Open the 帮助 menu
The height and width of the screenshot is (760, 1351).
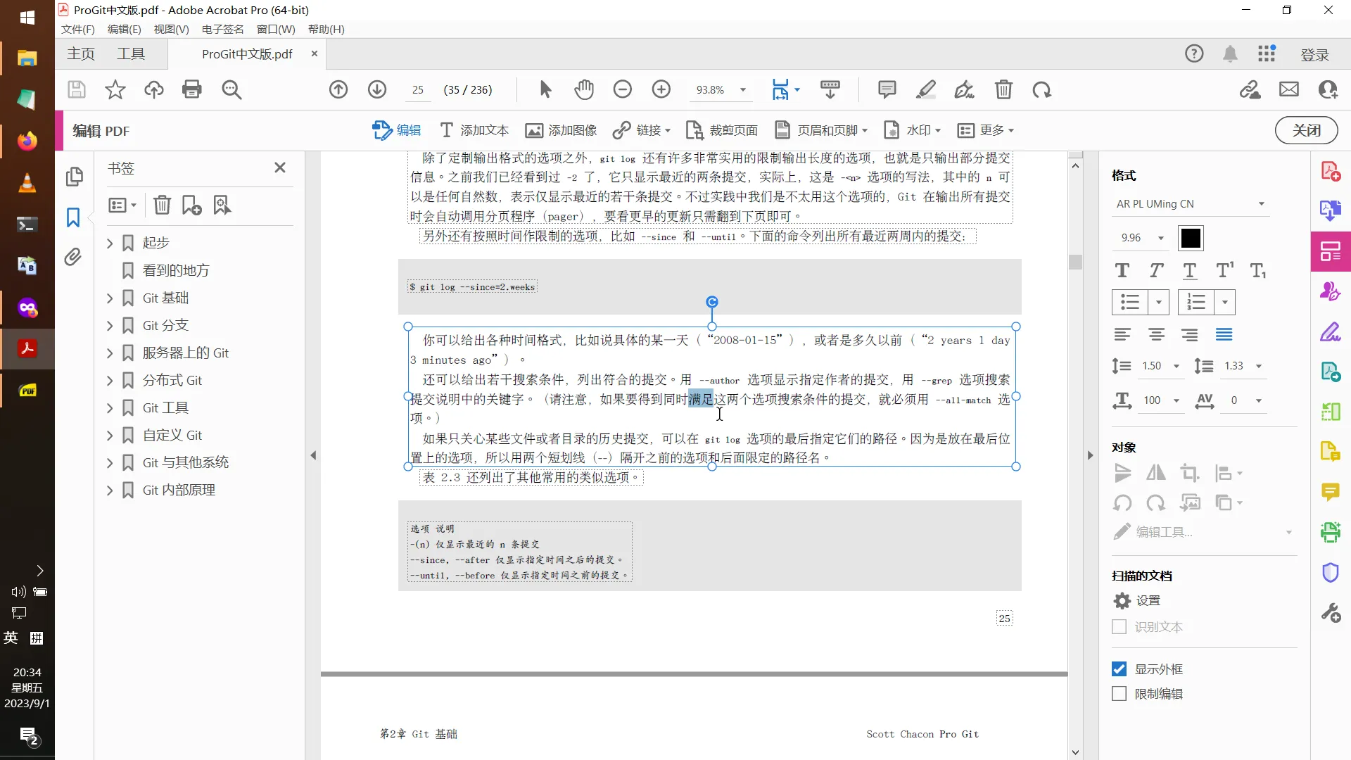(x=324, y=29)
